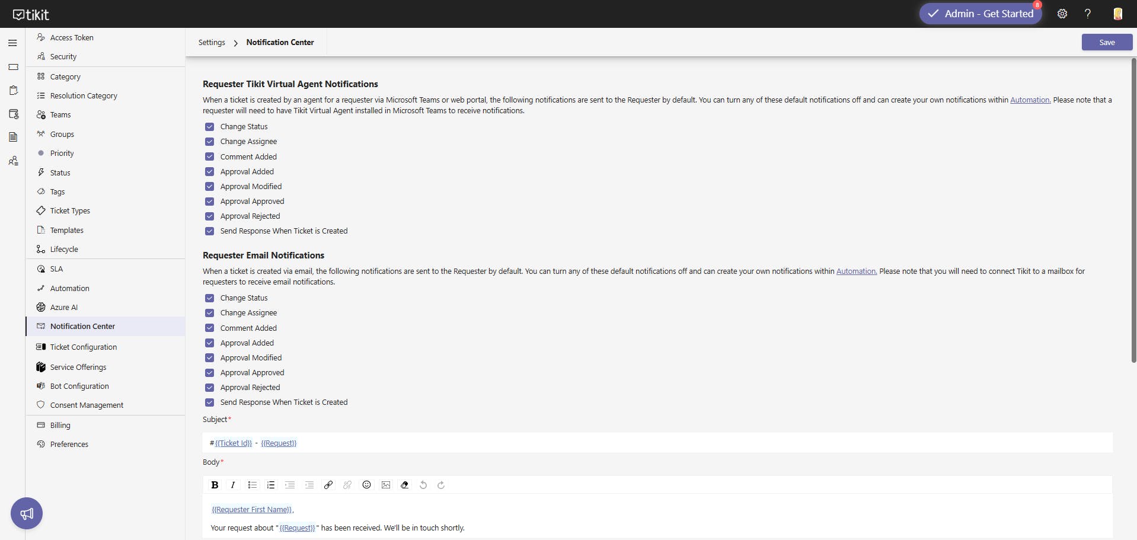Screen dimensions: 1137x540
Task: Click the Save button
Action: click(1107, 42)
